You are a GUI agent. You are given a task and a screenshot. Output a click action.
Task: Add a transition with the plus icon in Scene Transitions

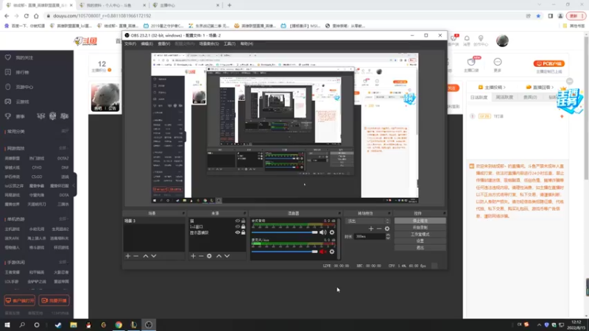[371, 229]
